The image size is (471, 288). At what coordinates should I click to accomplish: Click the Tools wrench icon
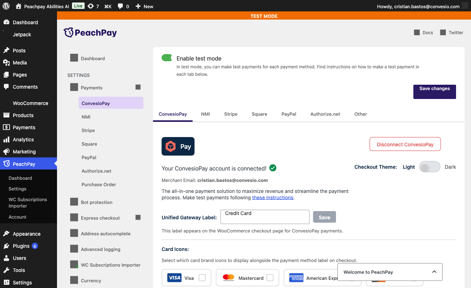[6, 270]
